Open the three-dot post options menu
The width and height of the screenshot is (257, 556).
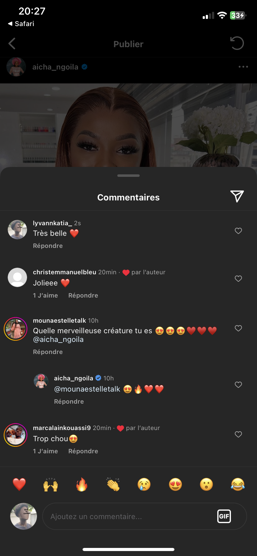(243, 67)
